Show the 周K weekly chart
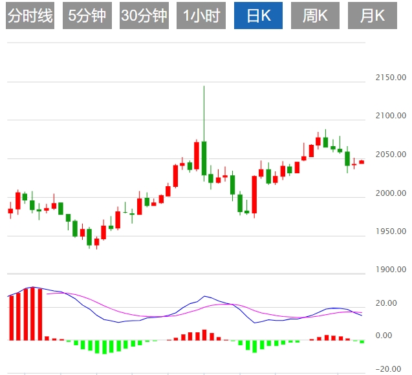The width and height of the screenshot is (412, 375). (315, 16)
